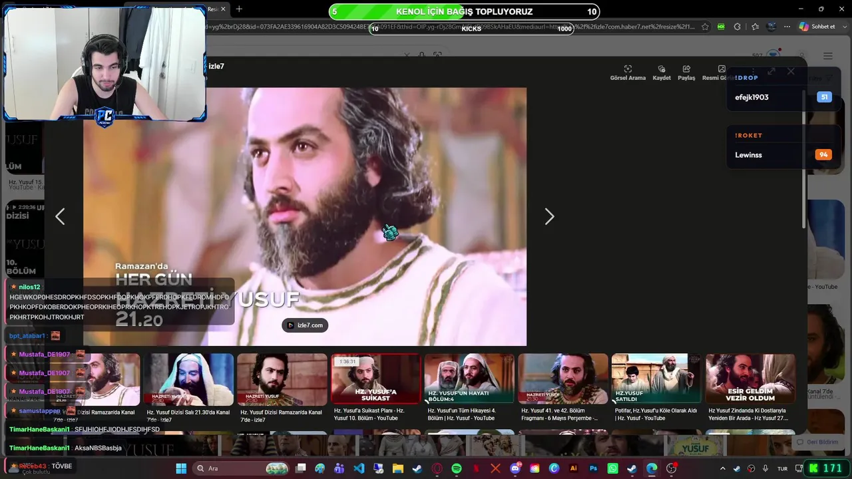
Task: Click chat username nilos12
Action: coord(29,287)
